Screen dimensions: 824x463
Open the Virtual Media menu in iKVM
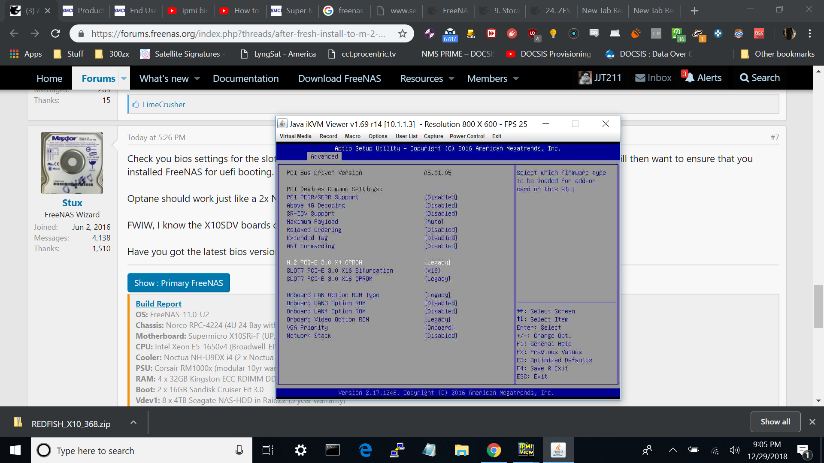pos(295,136)
